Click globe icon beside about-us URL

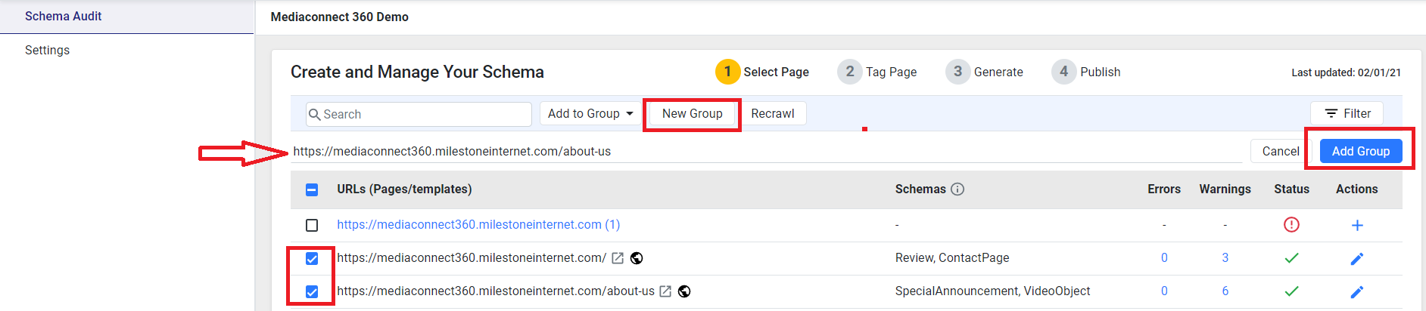point(684,291)
